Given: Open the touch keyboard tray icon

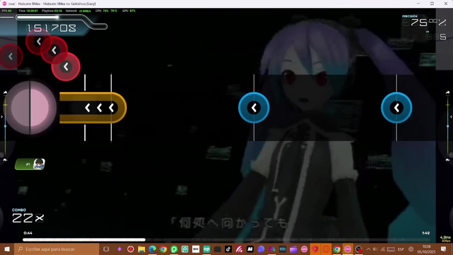Looking at the screenshot, I should (391, 249).
